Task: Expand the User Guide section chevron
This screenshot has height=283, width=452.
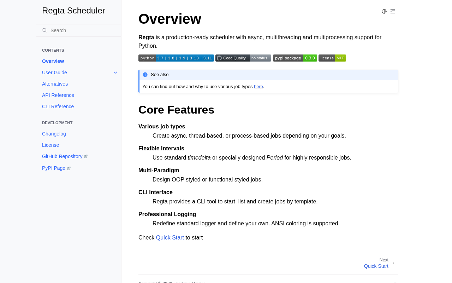Action: 115,73
